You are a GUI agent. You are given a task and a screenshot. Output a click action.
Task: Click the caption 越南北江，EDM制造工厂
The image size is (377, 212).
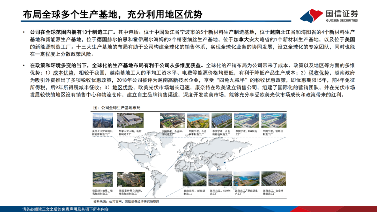point(220,192)
